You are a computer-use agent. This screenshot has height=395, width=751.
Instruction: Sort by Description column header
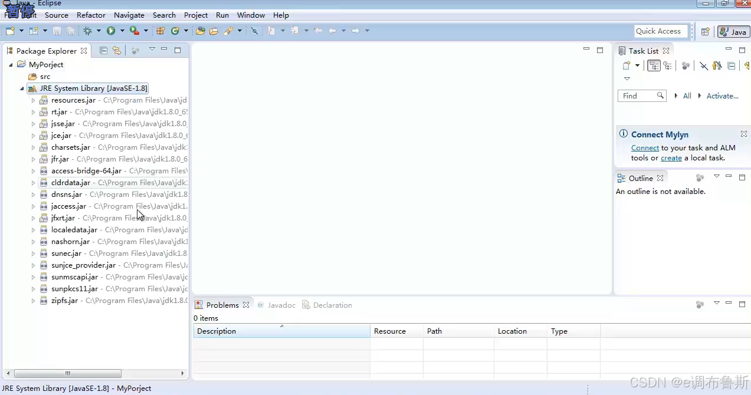(281, 331)
